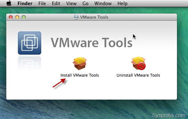188x119 pixels.
Task: Click the disk icon in window title
Action: [x=76, y=17]
